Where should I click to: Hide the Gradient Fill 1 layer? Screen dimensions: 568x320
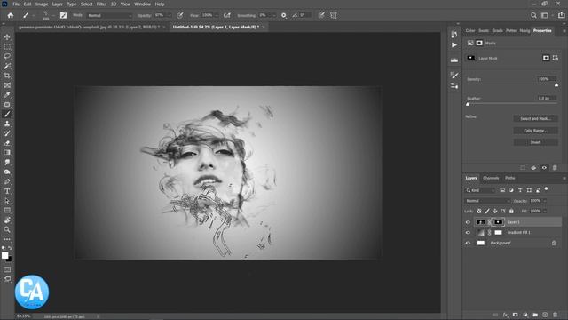[468, 233]
